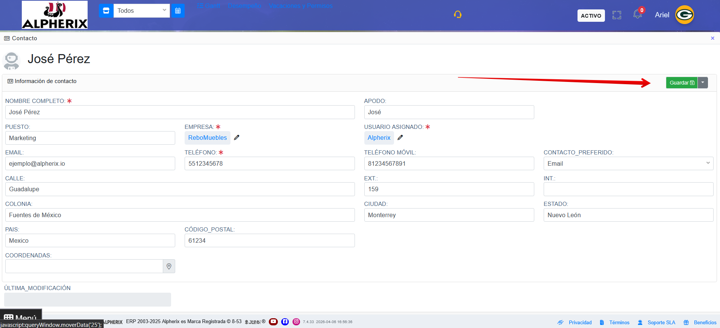Expand the arrow next to Guardar
The height and width of the screenshot is (328, 720).
point(703,83)
